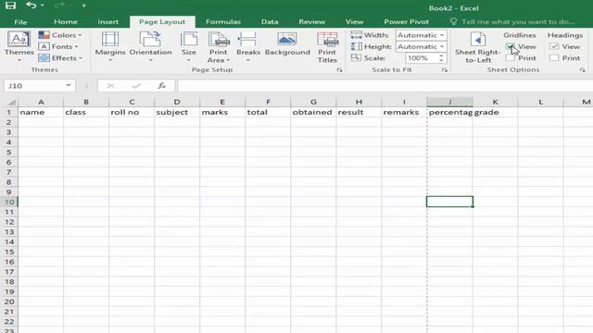Click the Background image button
The height and width of the screenshot is (333, 593).
pos(287,44)
